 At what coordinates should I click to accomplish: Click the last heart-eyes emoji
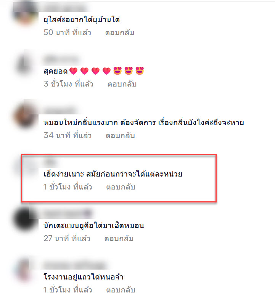pos(140,71)
